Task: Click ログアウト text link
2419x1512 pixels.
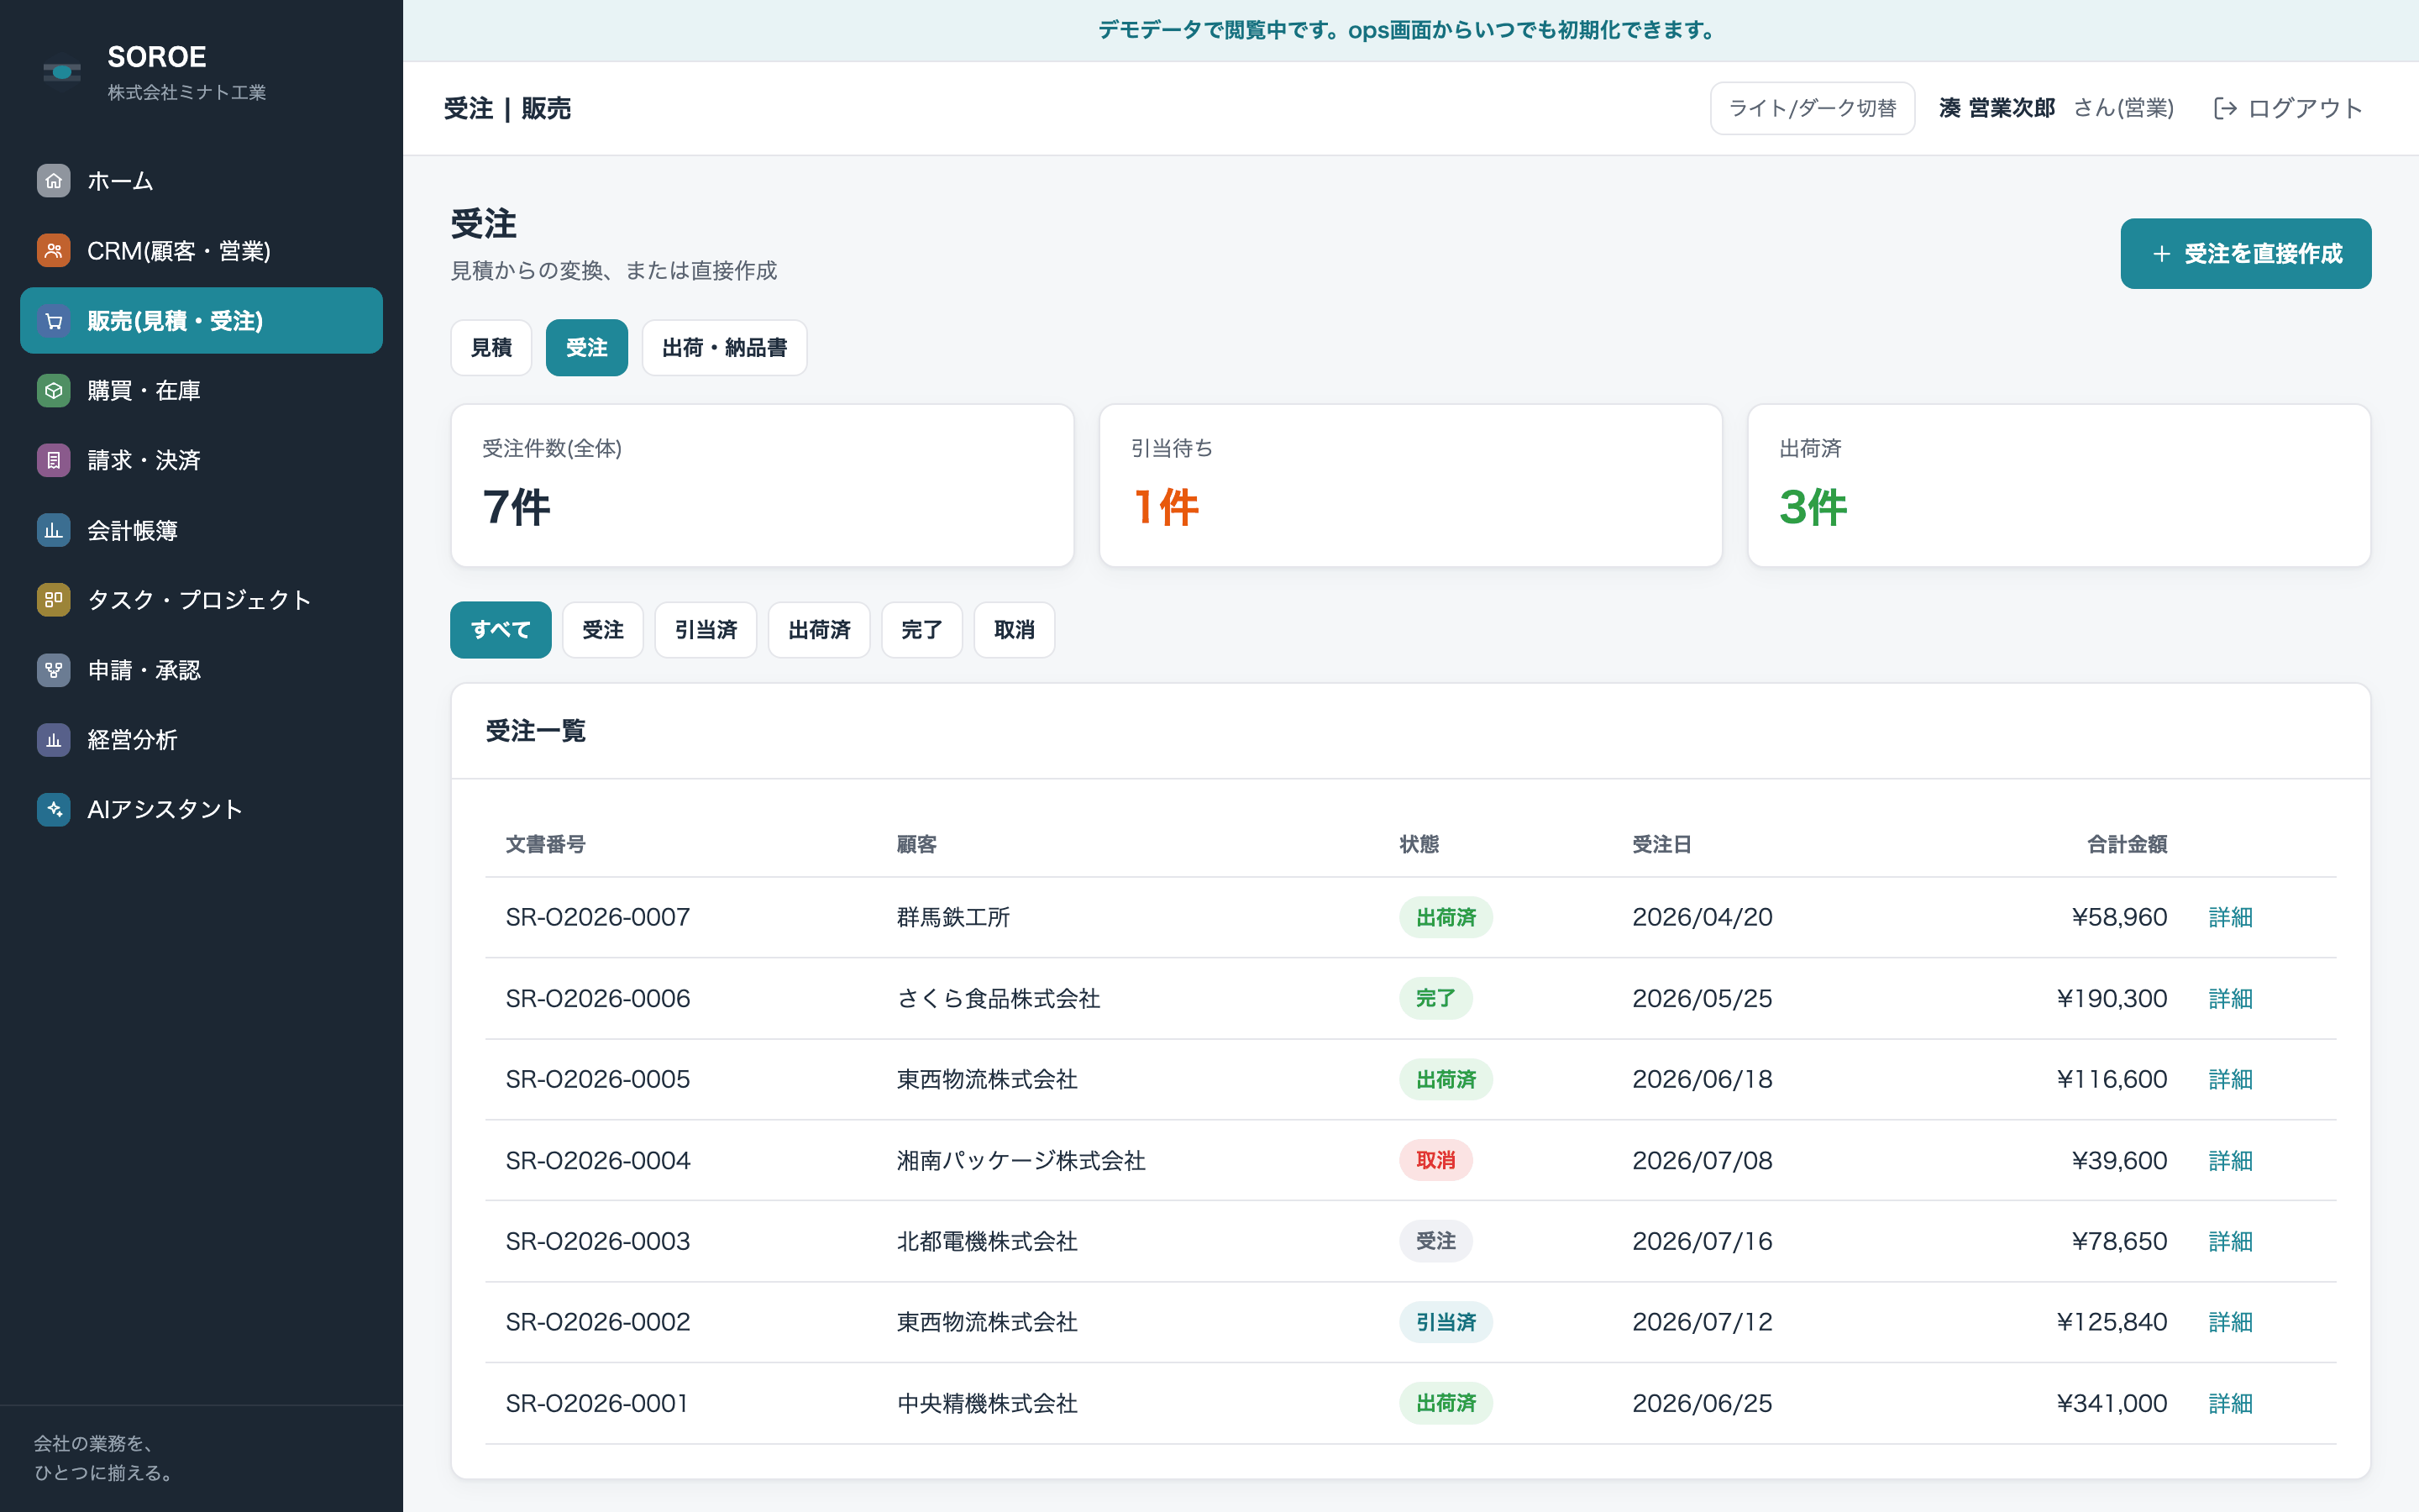Action: pyautogui.click(x=2305, y=108)
